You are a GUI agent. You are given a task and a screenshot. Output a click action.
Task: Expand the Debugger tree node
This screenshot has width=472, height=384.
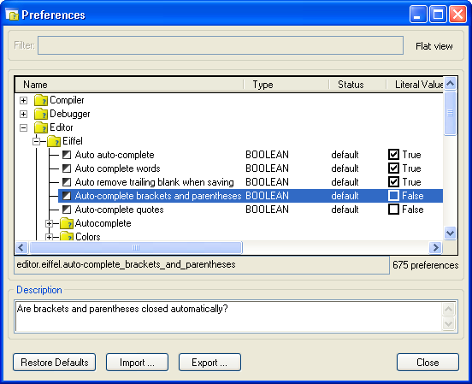pyautogui.click(x=23, y=114)
